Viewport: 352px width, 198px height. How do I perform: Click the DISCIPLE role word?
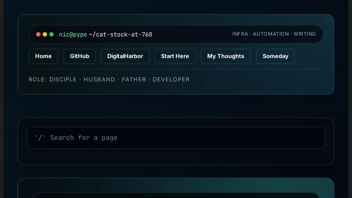[x=64, y=80]
